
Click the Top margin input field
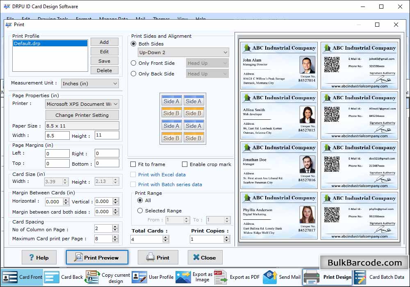57,163
